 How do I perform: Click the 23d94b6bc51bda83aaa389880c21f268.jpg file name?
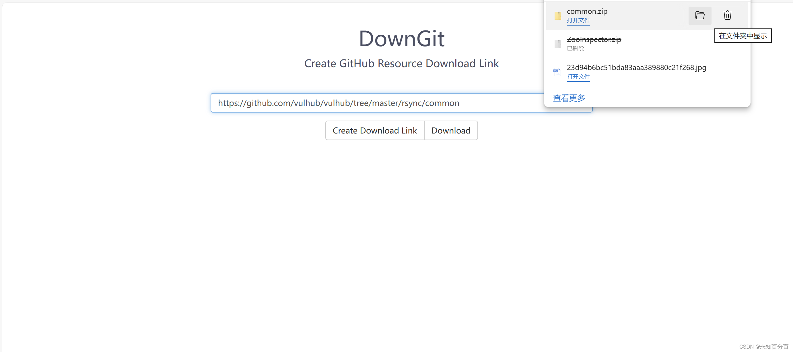coord(636,67)
